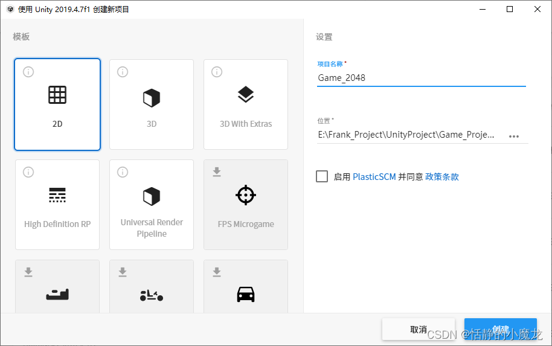This screenshot has width=552, height=346.
Task: Show info for Universal Render Pipeline template
Action: (123, 172)
